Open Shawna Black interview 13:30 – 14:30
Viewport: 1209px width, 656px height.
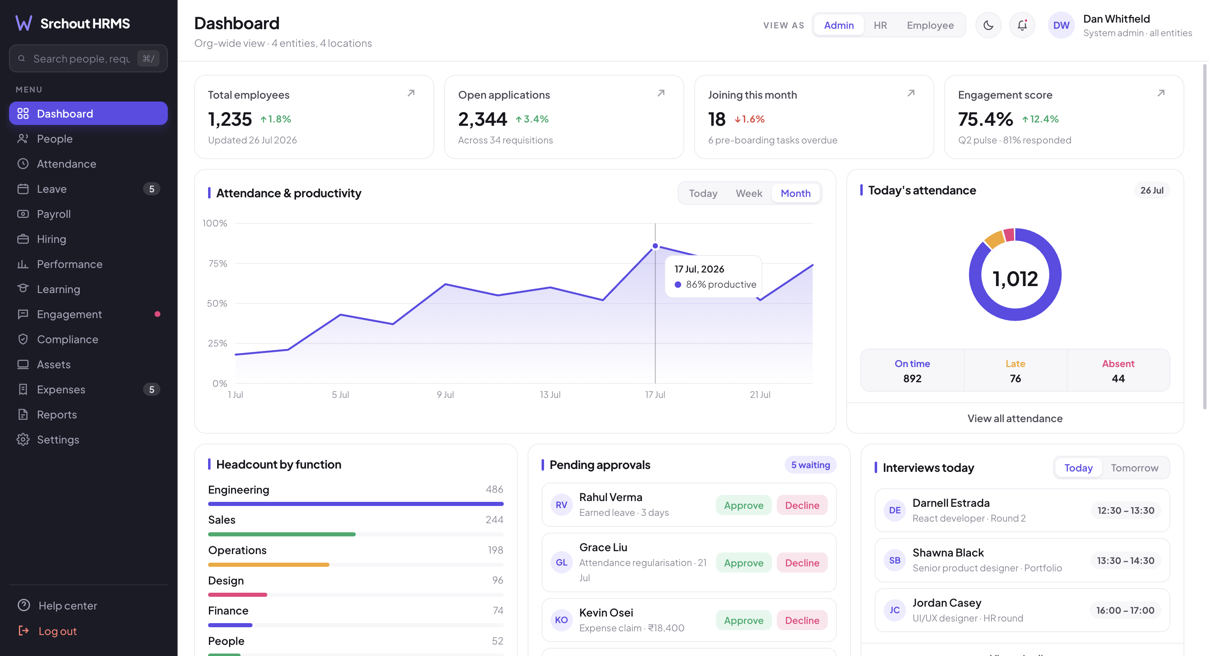click(1022, 560)
